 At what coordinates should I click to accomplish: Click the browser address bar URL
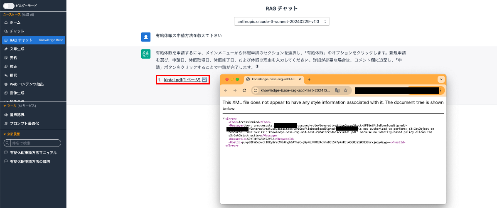point(295,90)
